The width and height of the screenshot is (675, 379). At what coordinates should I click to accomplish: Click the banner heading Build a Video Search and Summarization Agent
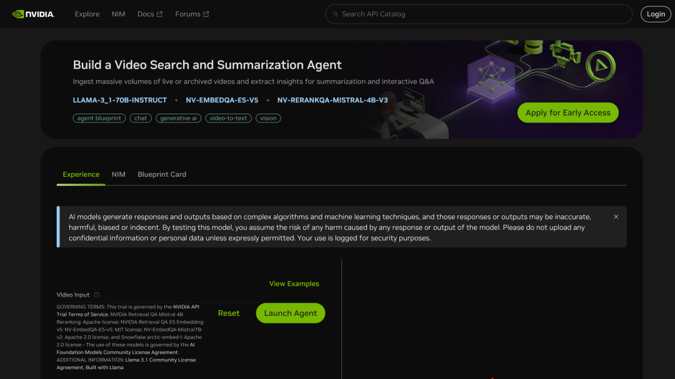207,65
